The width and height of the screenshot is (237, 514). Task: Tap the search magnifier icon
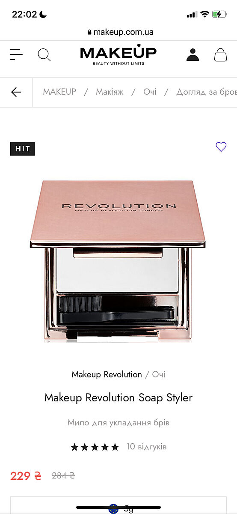click(x=44, y=55)
